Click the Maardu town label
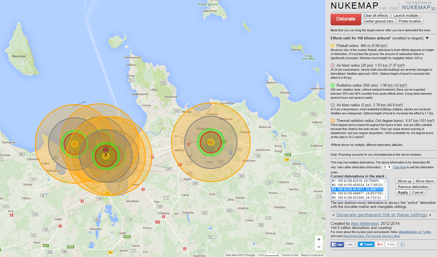The width and height of the screenshot is (437, 257). pos(203,129)
